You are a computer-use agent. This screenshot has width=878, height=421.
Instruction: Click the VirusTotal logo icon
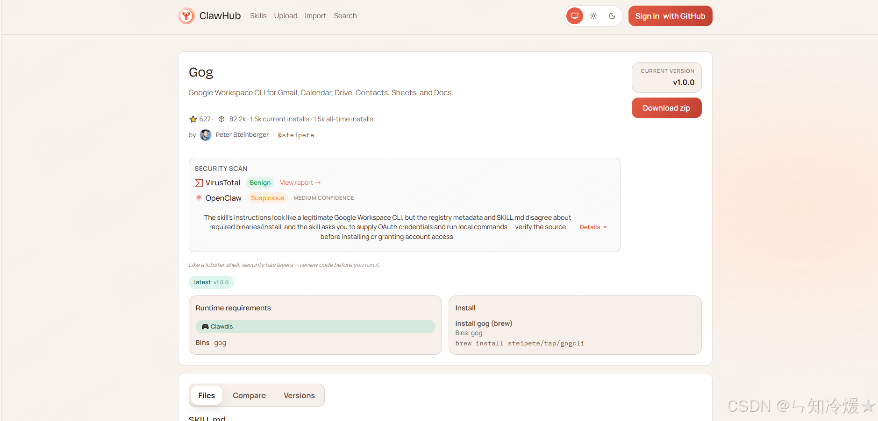point(199,182)
